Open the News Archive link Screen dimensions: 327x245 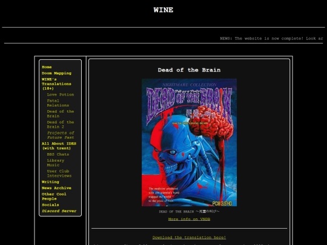[56, 188]
